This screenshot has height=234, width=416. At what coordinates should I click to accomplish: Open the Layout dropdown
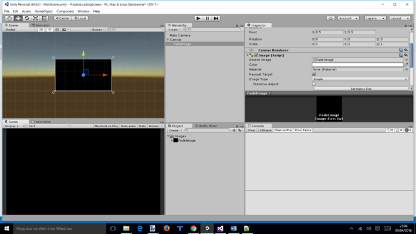pyautogui.click(x=400, y=18)
